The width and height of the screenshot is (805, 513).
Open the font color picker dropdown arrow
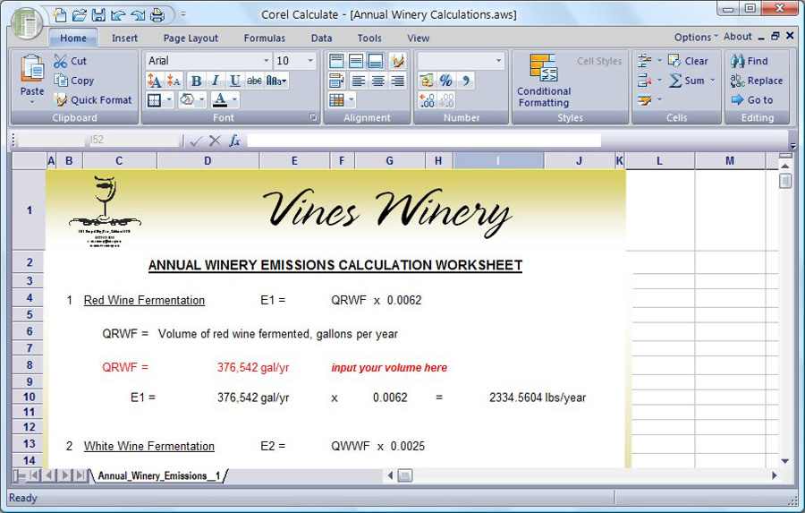pos(234,100)
